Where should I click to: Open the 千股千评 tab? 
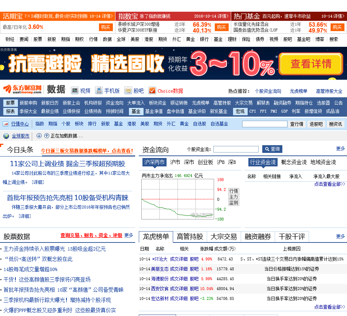click(x=292, y=237)
